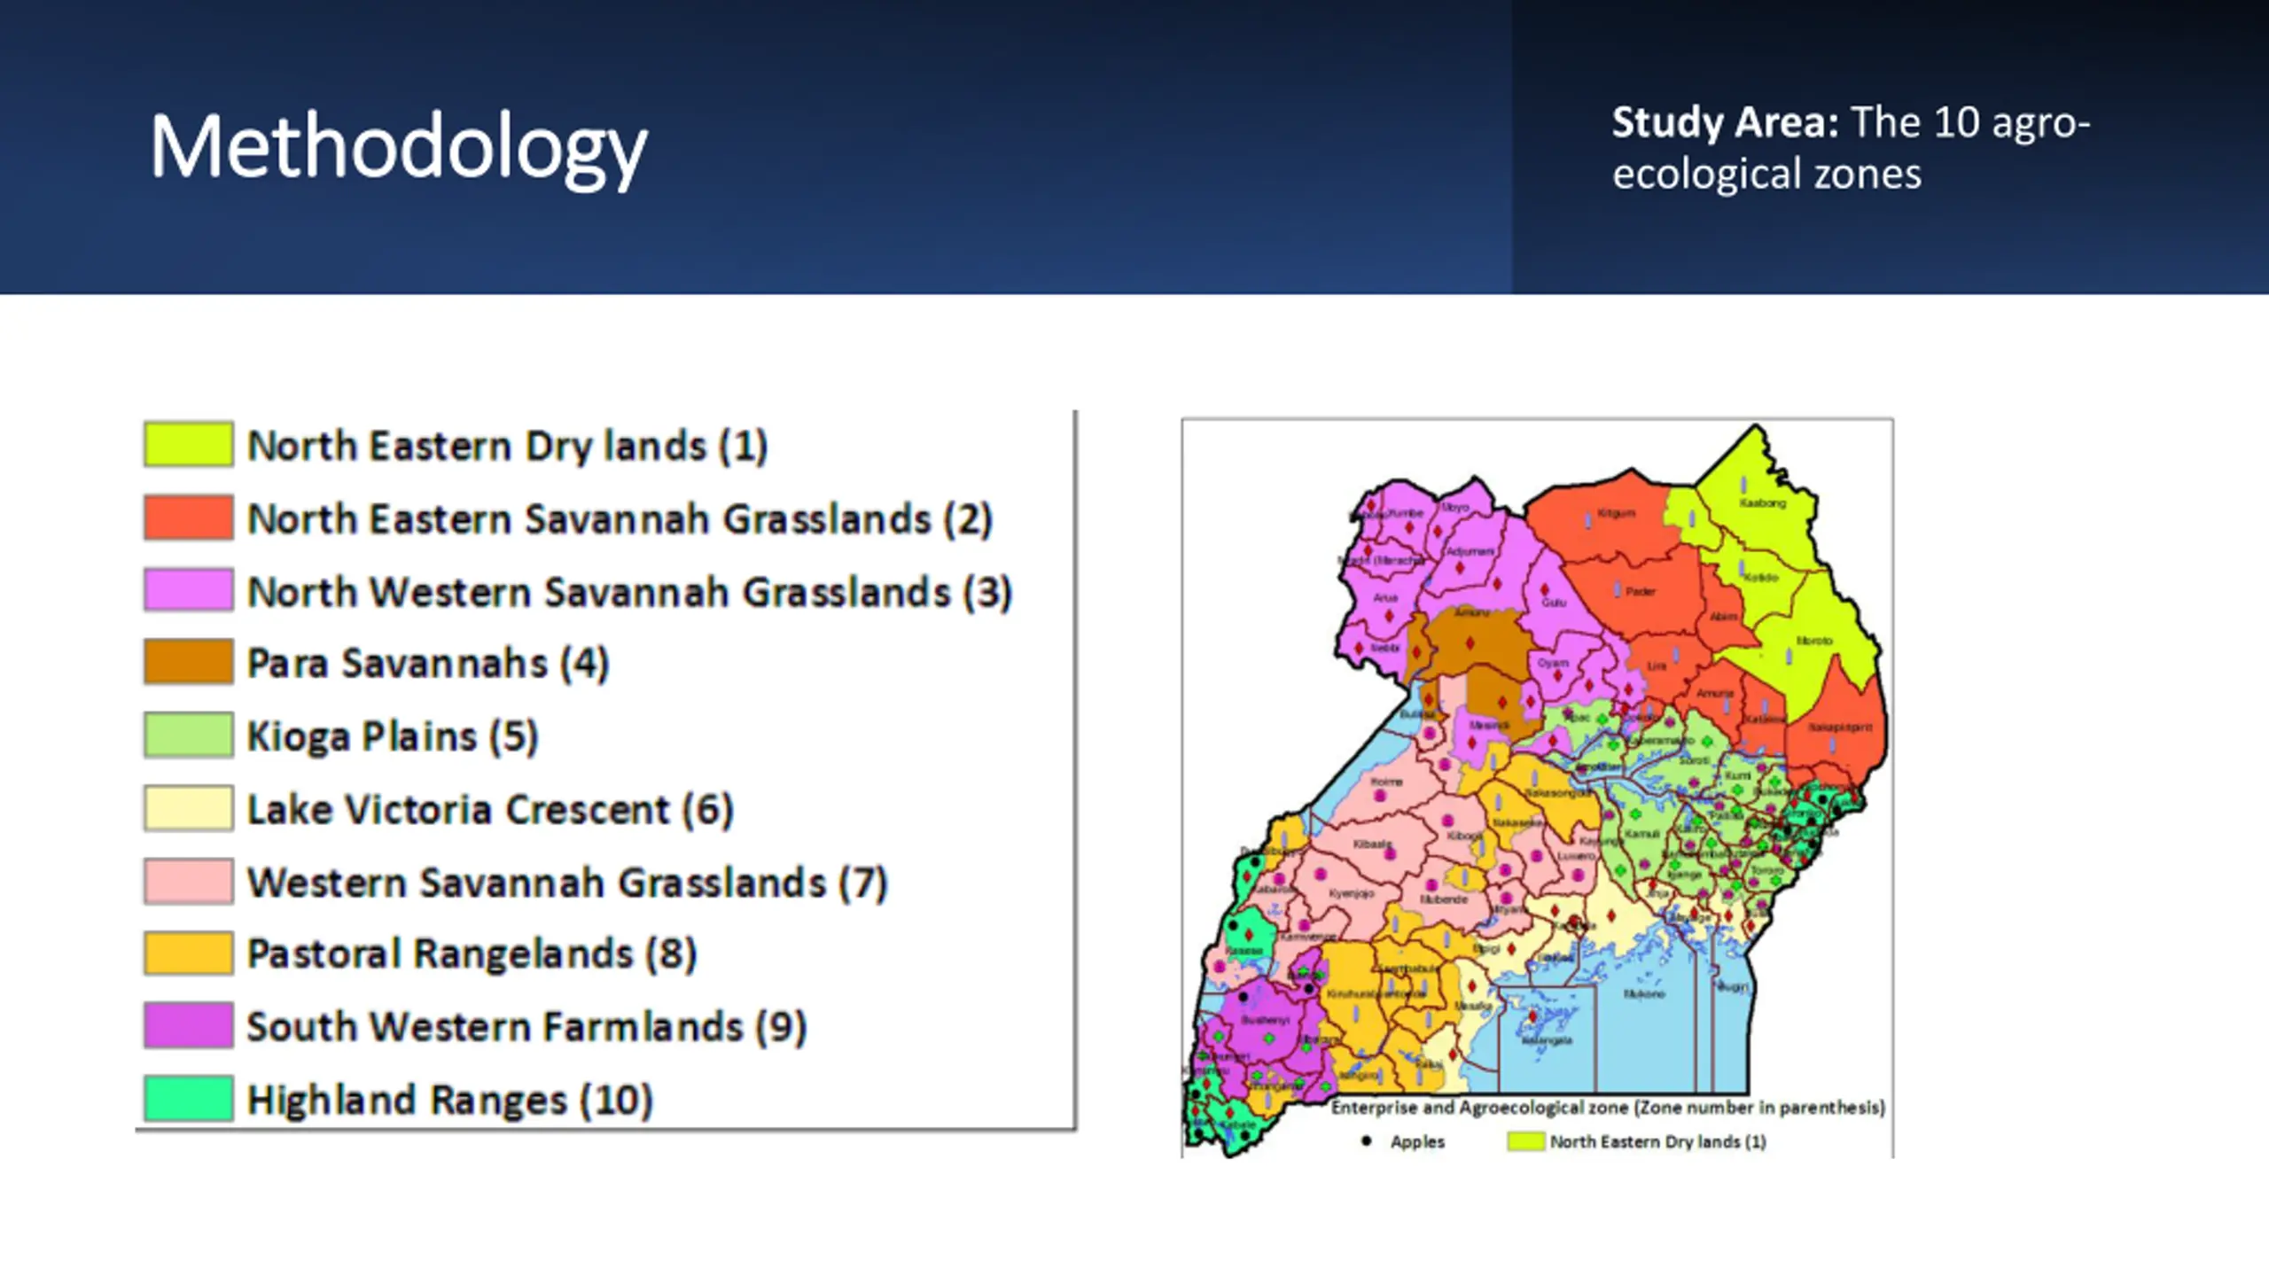Select the text "Pastoral Rangelands (8)"
2269x1276 pixels.
(472, 954)
